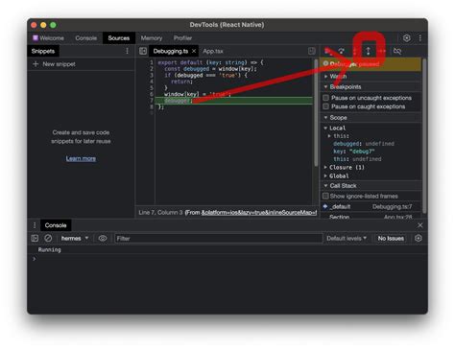Open the three-dot menu beside the Snippets tab
The height and width of the screenshot is (350, 455).
coord(127,51)
